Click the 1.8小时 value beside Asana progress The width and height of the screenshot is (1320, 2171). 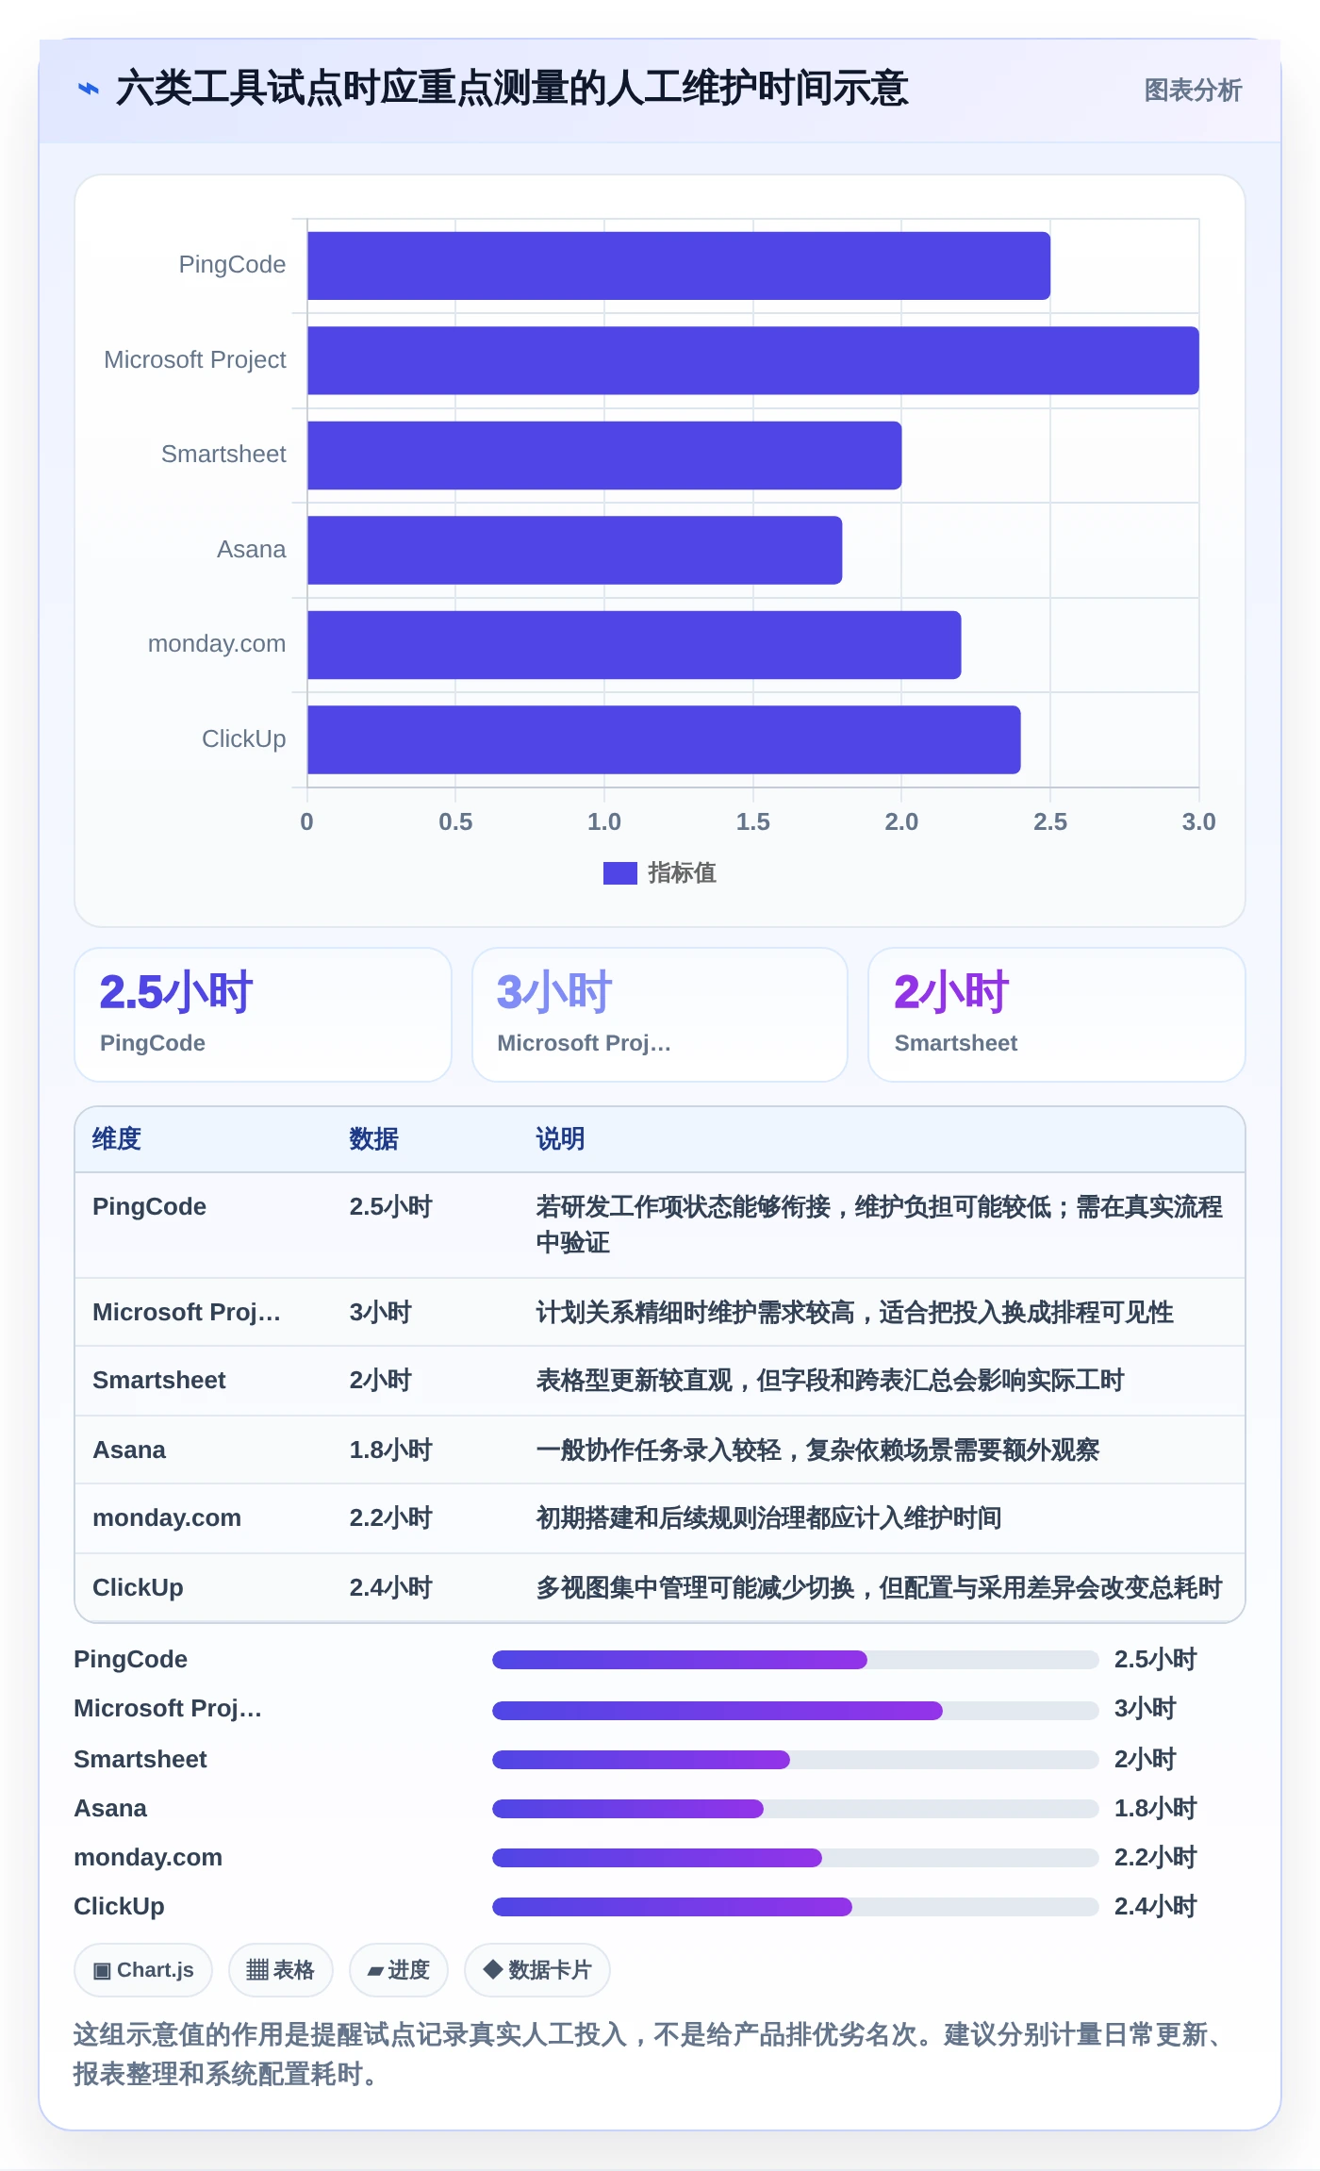[x=1155, y=1809]
